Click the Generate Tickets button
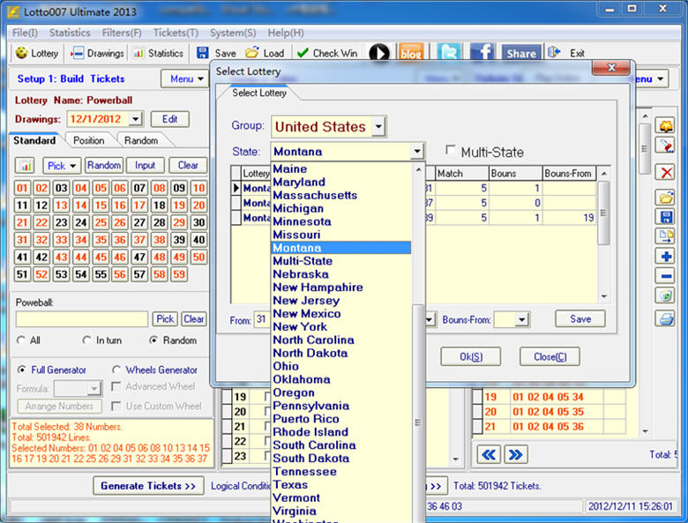This screenshot has width=688, height=523. [148, 486]
